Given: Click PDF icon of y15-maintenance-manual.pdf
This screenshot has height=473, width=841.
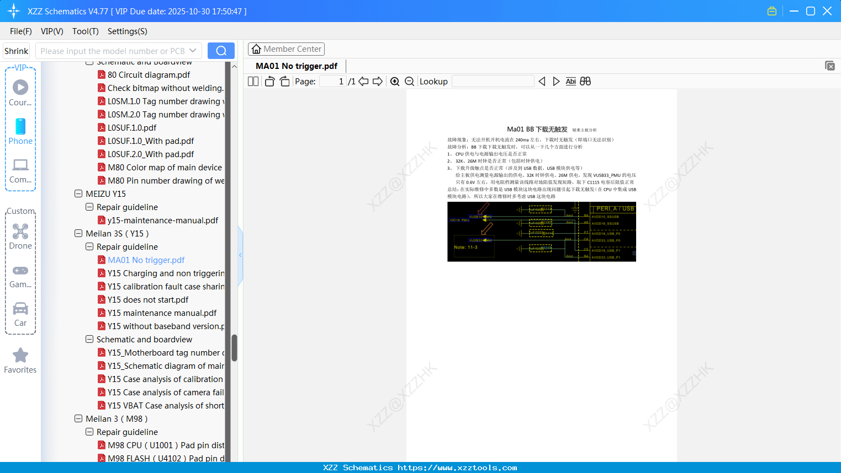Looking at the screenshot, I should [102, 220].
